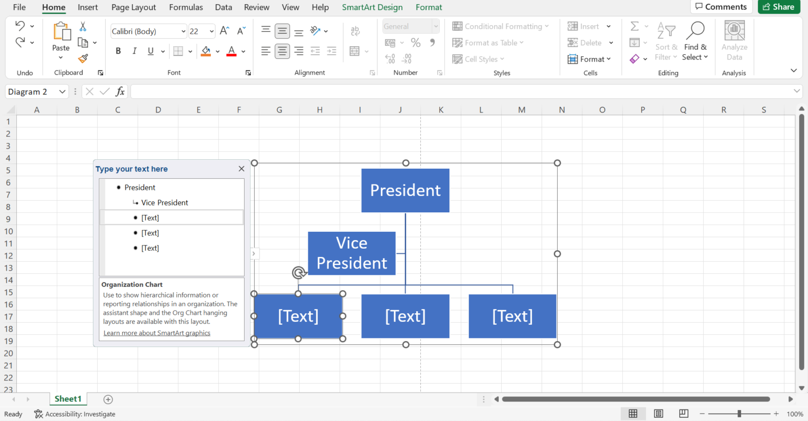Open Find & Select

click(695, 42)
